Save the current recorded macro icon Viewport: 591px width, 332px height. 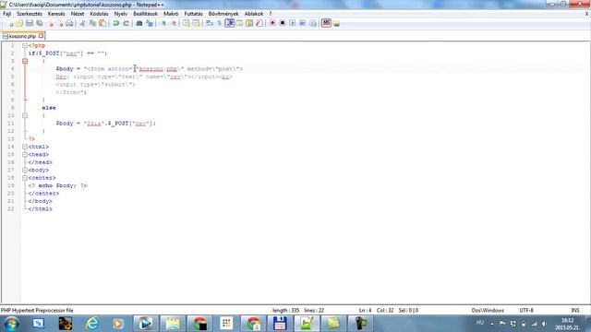312,23
